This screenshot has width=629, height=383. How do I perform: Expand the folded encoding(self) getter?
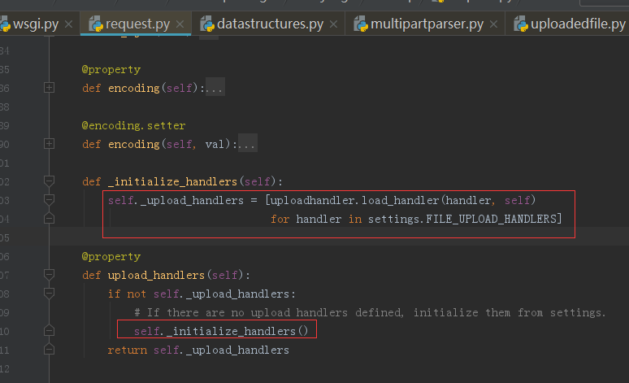click(x=49, y=88)
